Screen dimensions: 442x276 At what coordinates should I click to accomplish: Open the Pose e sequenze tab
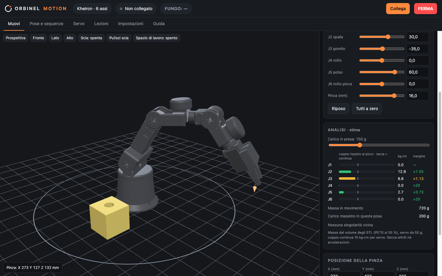46,24
